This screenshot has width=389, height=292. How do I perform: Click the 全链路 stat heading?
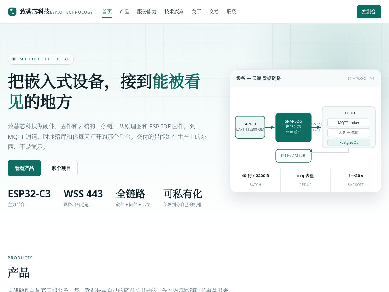pyautogui.click(x=131, y=194)
